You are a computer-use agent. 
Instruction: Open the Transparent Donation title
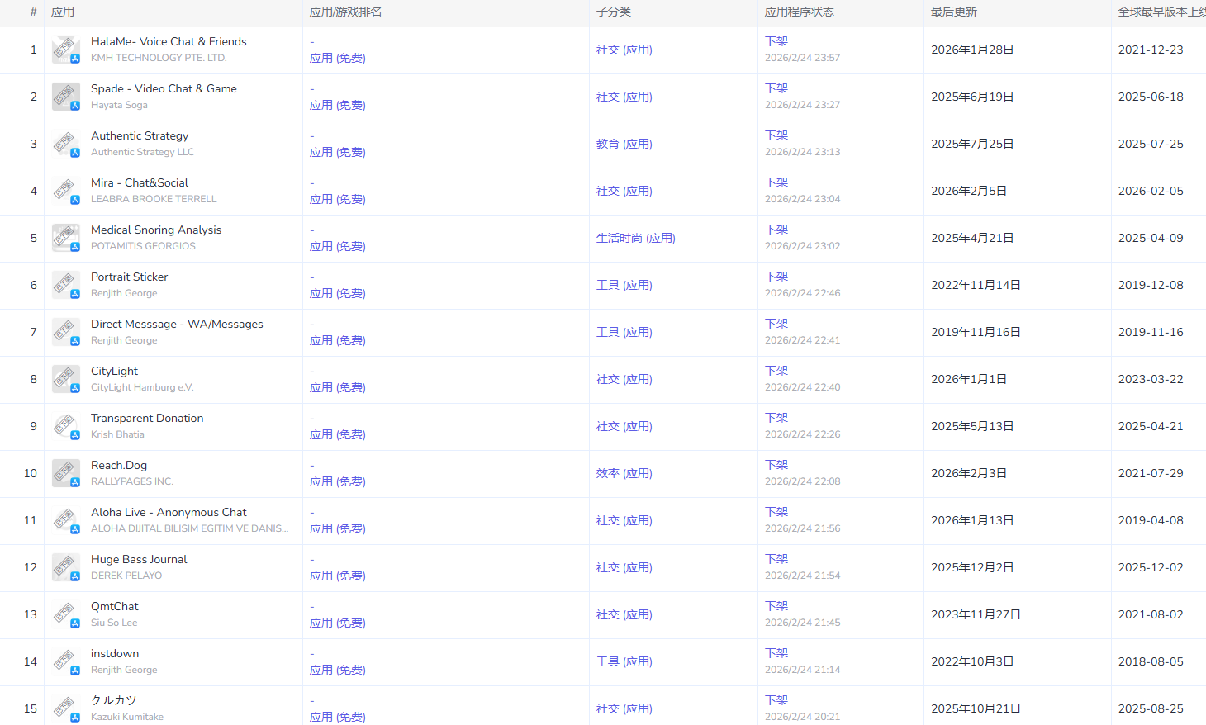[x=147, y=418]
